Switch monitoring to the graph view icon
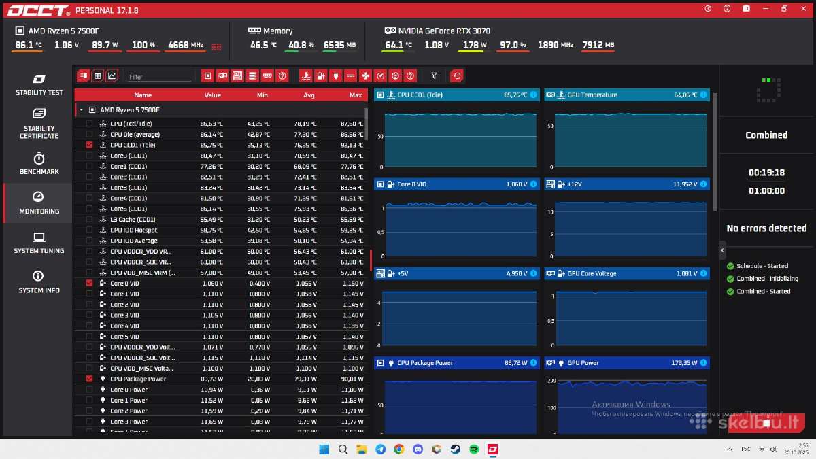The height and width of the screenshot is (459, 816). point(112,75)
